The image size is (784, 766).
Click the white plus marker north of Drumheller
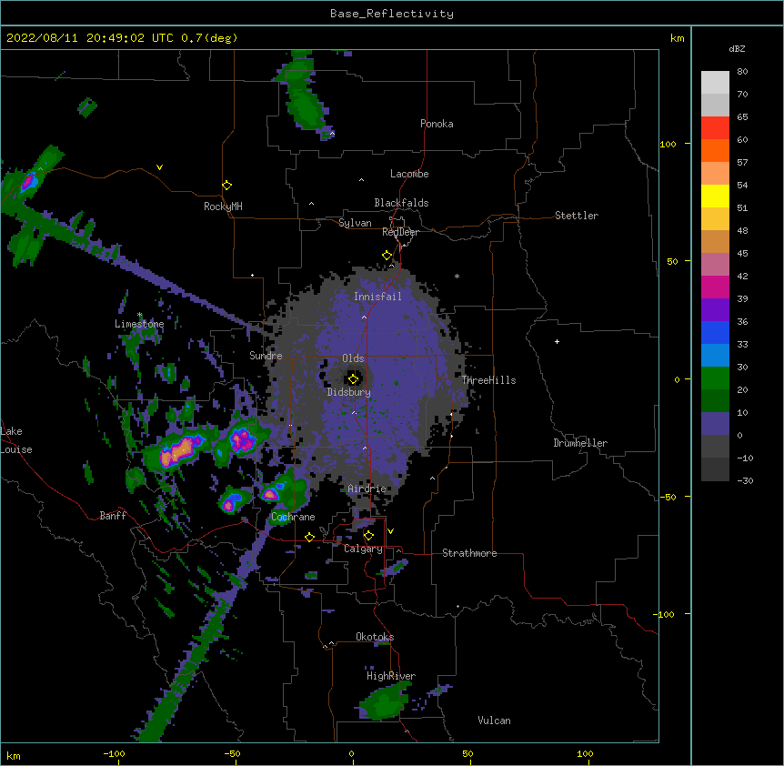pyautogui.click(x=557, y=341)
